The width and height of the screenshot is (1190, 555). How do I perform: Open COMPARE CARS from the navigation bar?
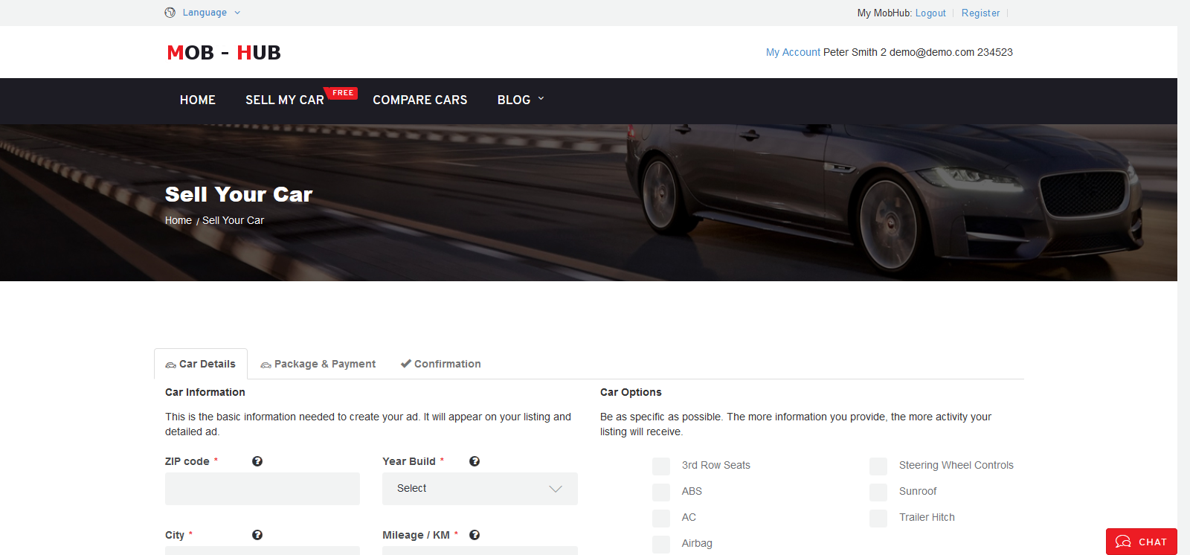coord(419,100)
